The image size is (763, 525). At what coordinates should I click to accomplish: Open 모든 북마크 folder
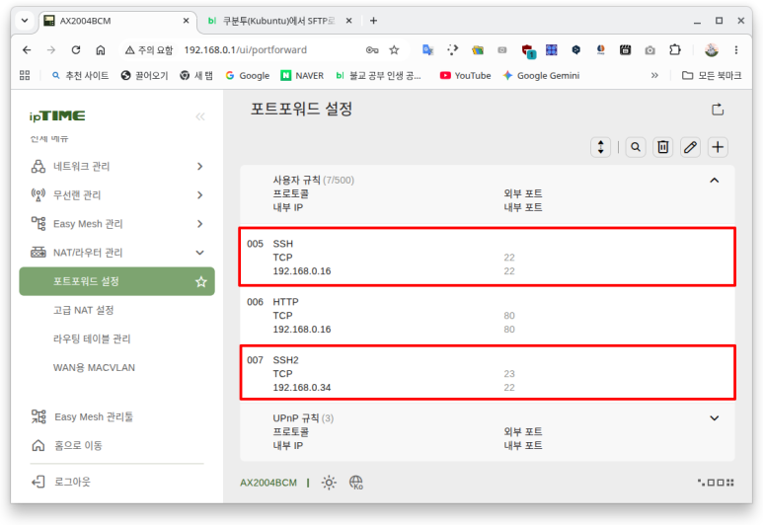pyautogui.click(x=712, y=75)
